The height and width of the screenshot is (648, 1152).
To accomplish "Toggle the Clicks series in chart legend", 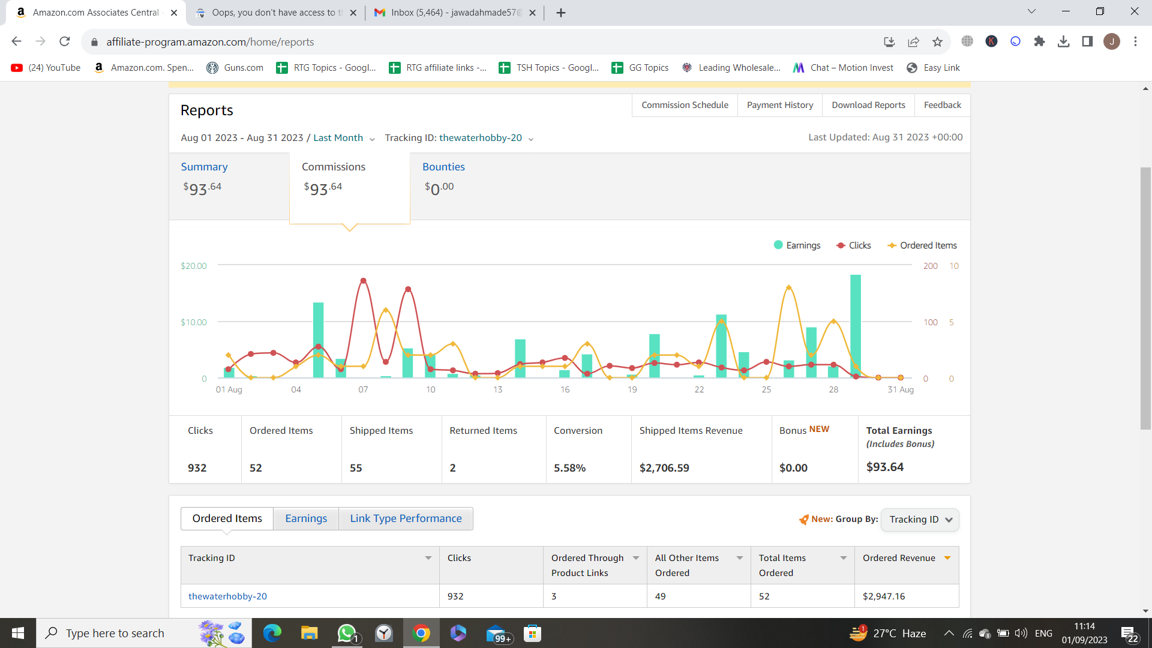I will click(x=854, y=245).
